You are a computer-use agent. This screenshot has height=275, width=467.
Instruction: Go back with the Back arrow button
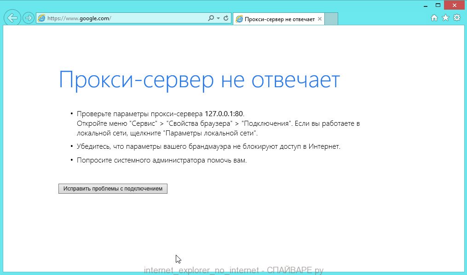tap(12, 18)
